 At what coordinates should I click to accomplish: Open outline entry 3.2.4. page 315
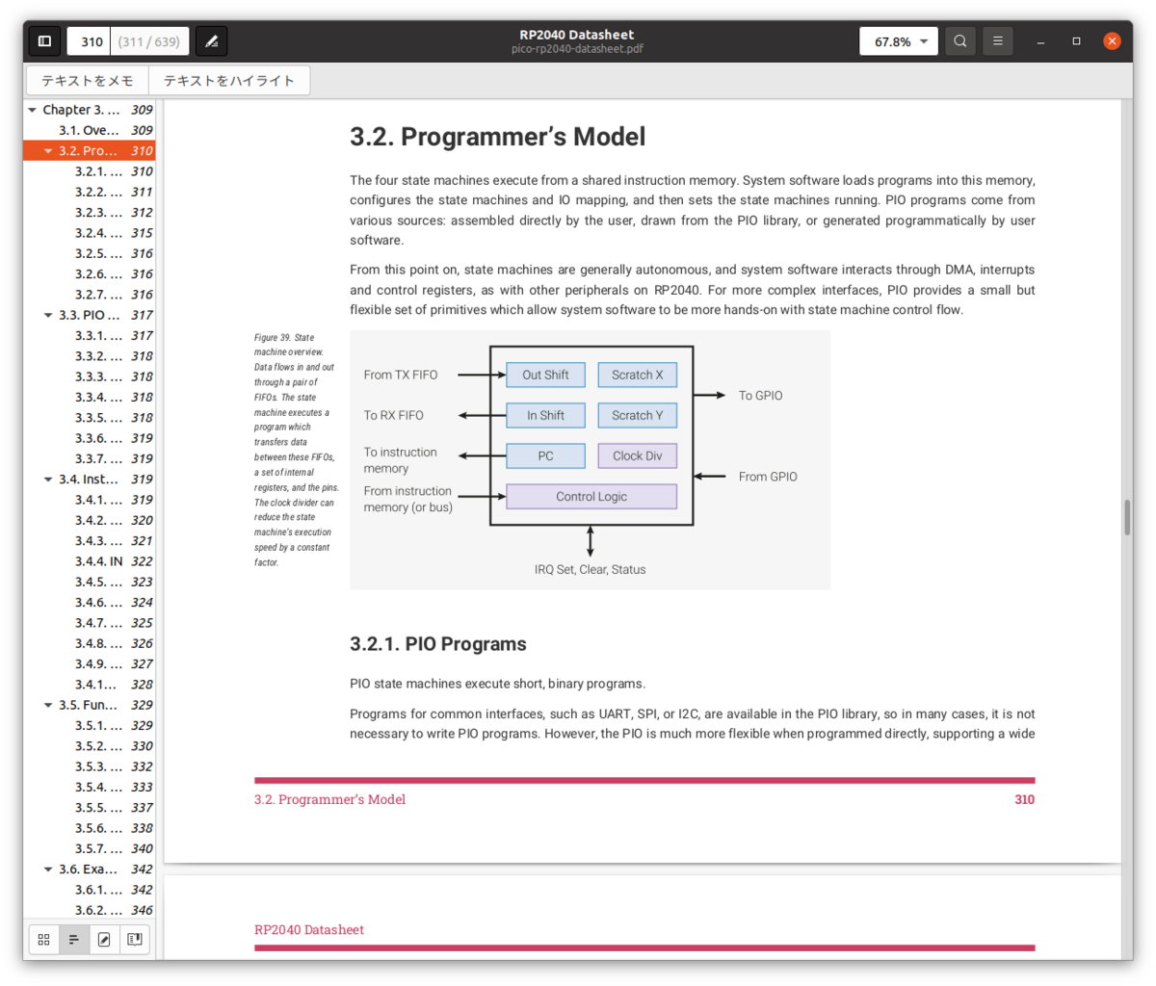90,233
